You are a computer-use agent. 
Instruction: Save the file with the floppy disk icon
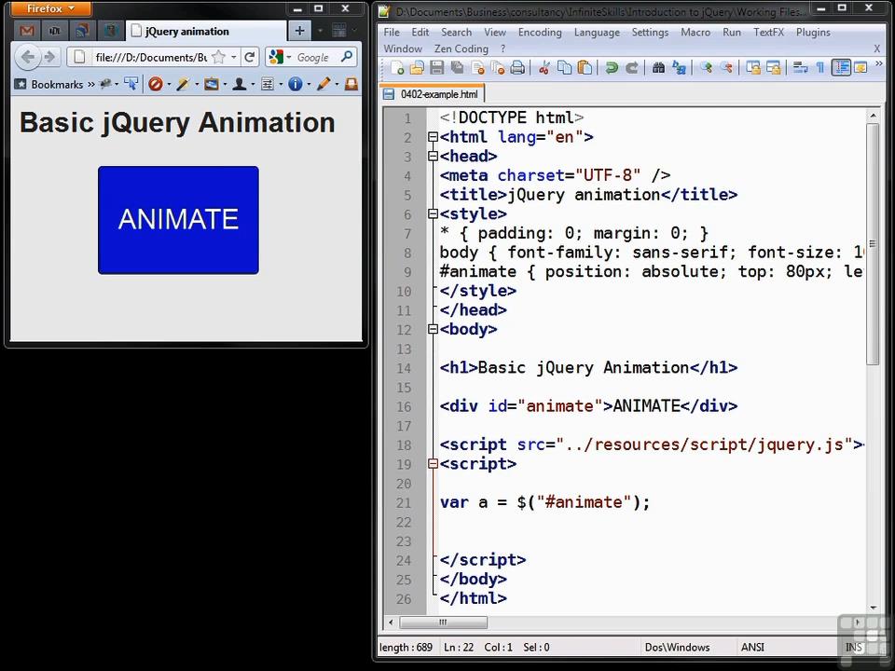click(x=437, y=68)
